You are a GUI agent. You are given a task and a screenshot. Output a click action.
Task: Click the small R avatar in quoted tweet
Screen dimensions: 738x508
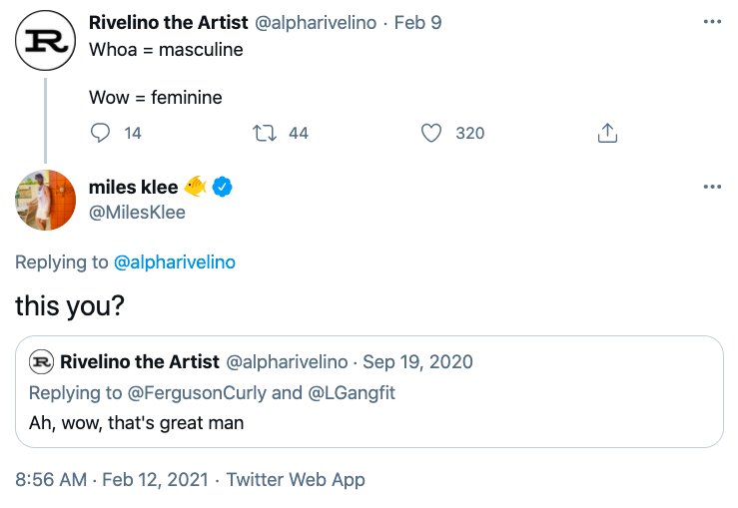click(x=41, y=361)
